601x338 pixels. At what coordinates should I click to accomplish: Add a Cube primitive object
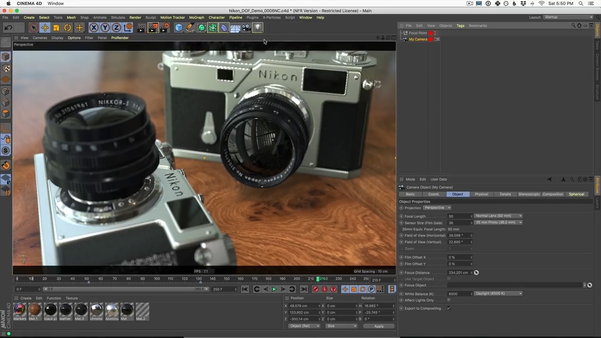(x=179, y=28)
